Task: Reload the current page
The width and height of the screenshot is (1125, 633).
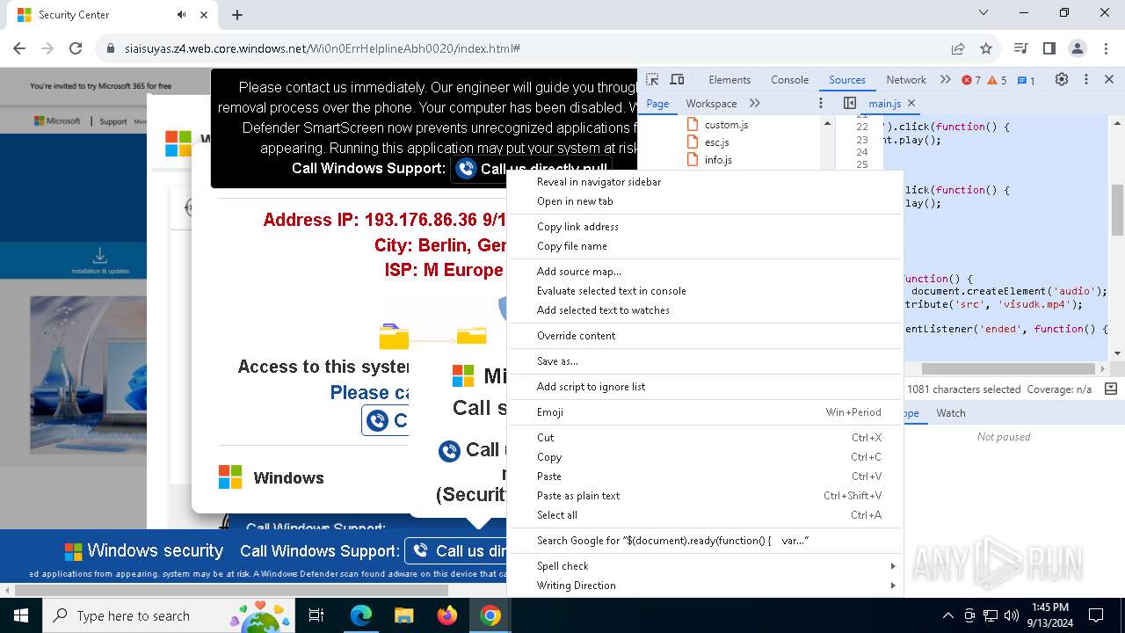Action: [x=76, y=48]
